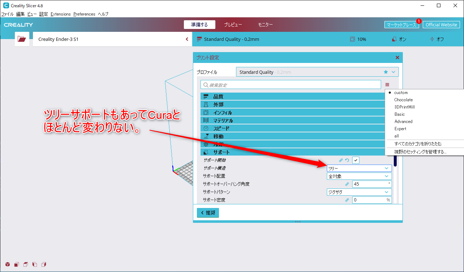This screenshot has width=464, height=272.
Task: Open the サポート配置 全対象 dropdown
Action: pos(359,176)
